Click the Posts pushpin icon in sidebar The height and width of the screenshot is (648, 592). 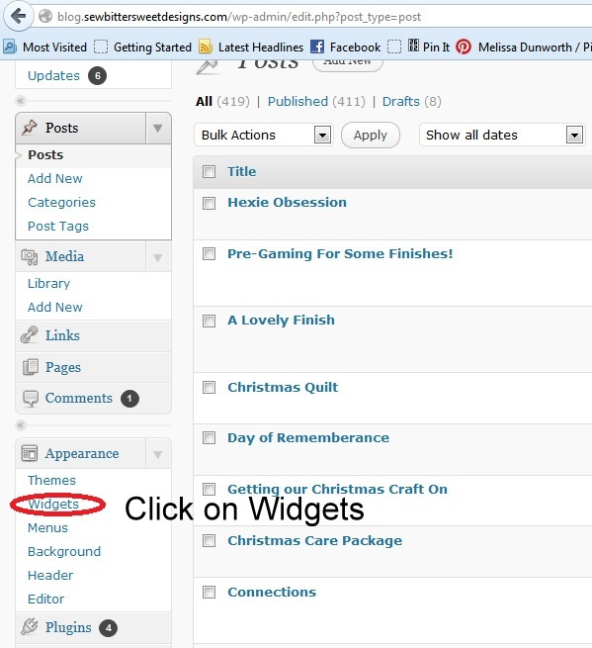pyautogui.click(x=30, y=128)
